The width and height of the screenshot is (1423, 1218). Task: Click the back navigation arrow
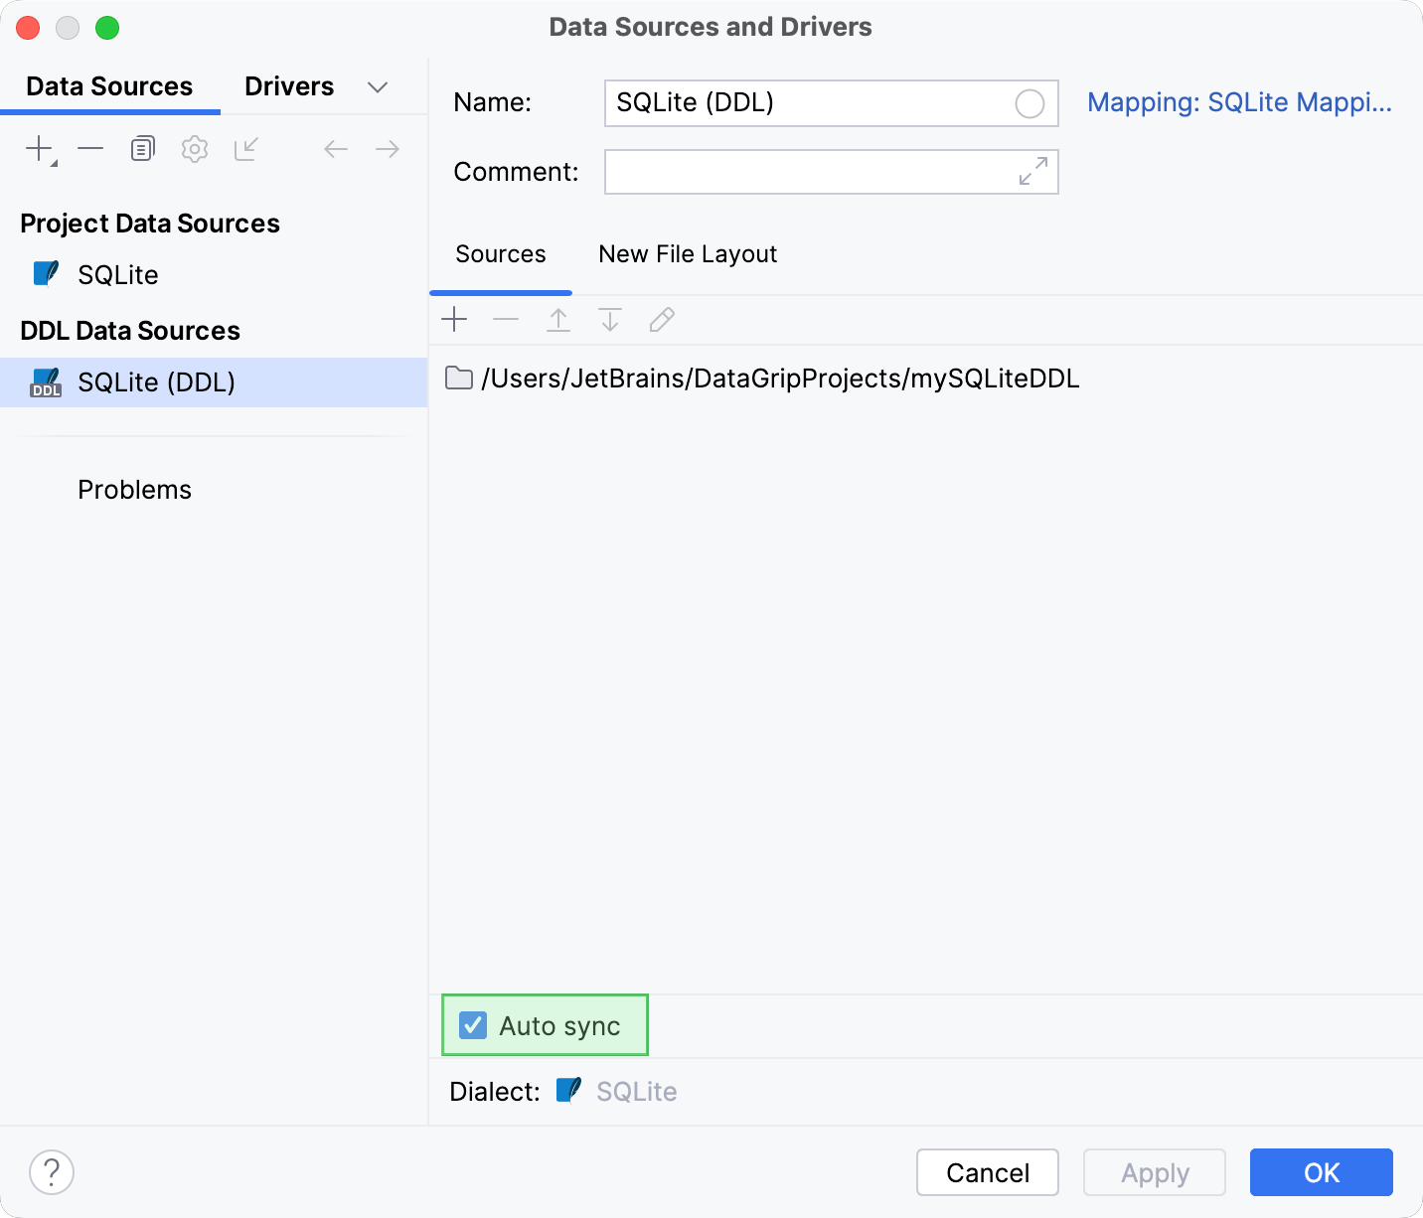pyautogui.click(x=336, y=148)
